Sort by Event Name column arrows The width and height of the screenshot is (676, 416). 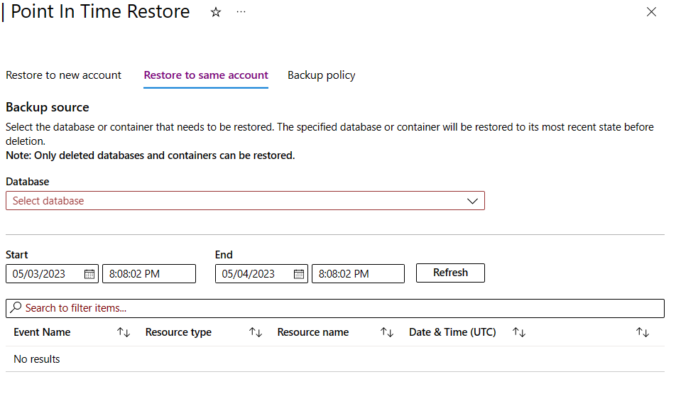pos(124,332)
